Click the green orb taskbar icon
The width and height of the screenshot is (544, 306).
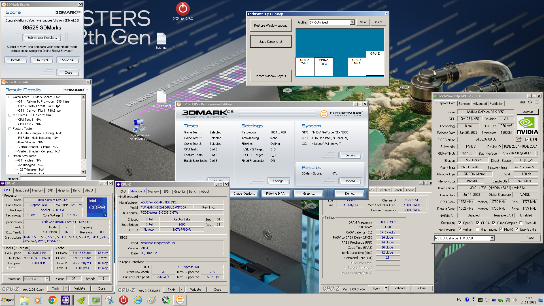(x=166, y=300)
